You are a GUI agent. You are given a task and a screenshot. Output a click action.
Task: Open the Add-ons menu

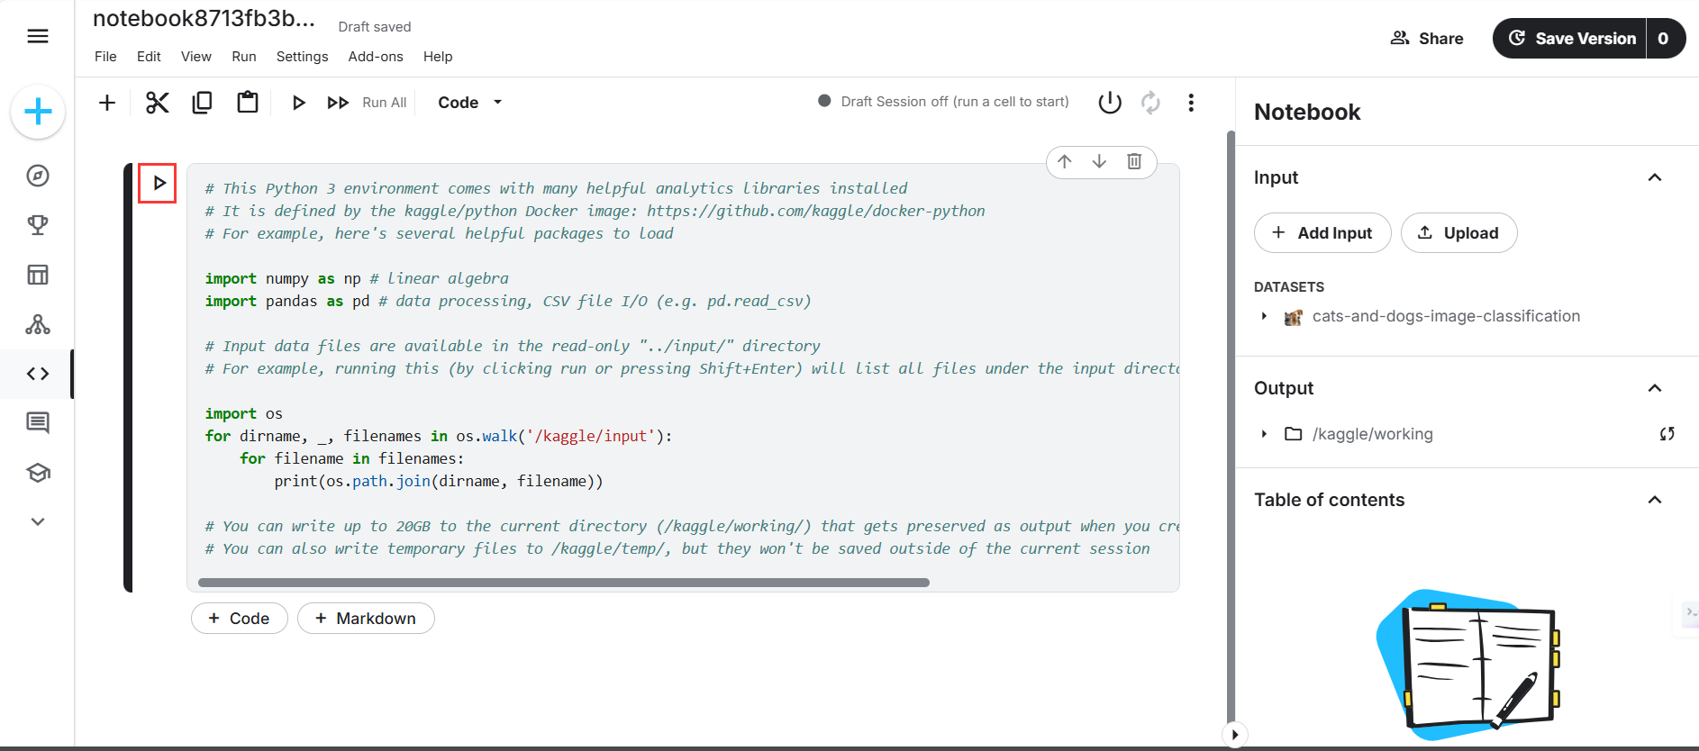tap(376, 57)
